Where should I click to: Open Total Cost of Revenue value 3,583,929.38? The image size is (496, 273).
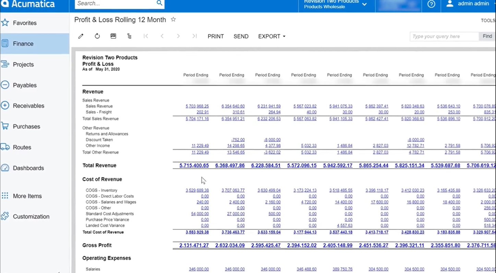tap(197, 232)
